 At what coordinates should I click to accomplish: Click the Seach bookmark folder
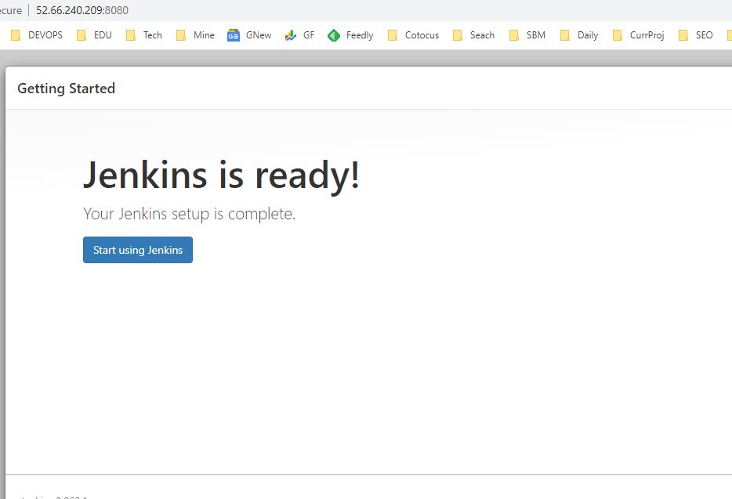[473, 35]
